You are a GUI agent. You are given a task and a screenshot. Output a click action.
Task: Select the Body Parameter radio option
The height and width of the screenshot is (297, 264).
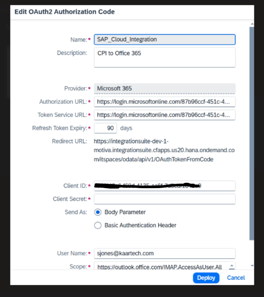coord(98,212)
